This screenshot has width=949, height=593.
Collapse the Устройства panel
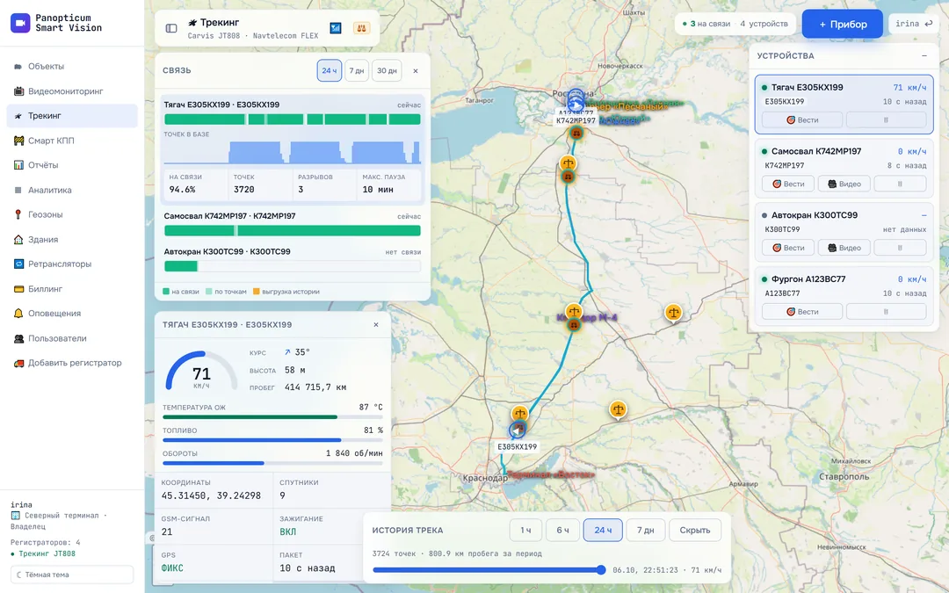[x=924, y=55]
